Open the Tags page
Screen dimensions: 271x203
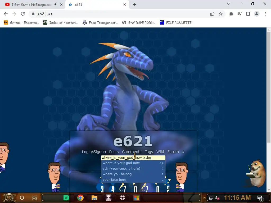pyautogui.click(x=149, y=152)
